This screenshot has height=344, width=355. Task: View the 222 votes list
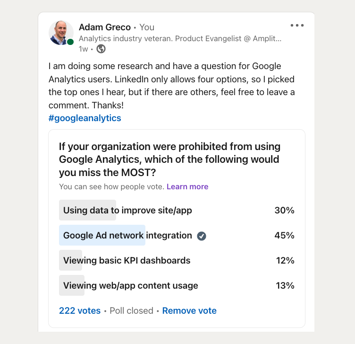tap(80, 310)
